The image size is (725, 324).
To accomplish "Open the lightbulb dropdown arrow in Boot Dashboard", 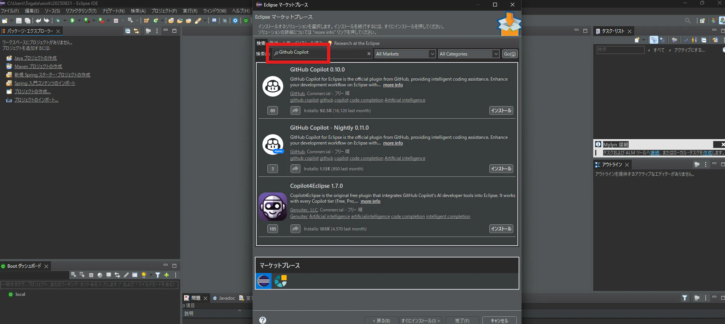I will pos(150,275).
